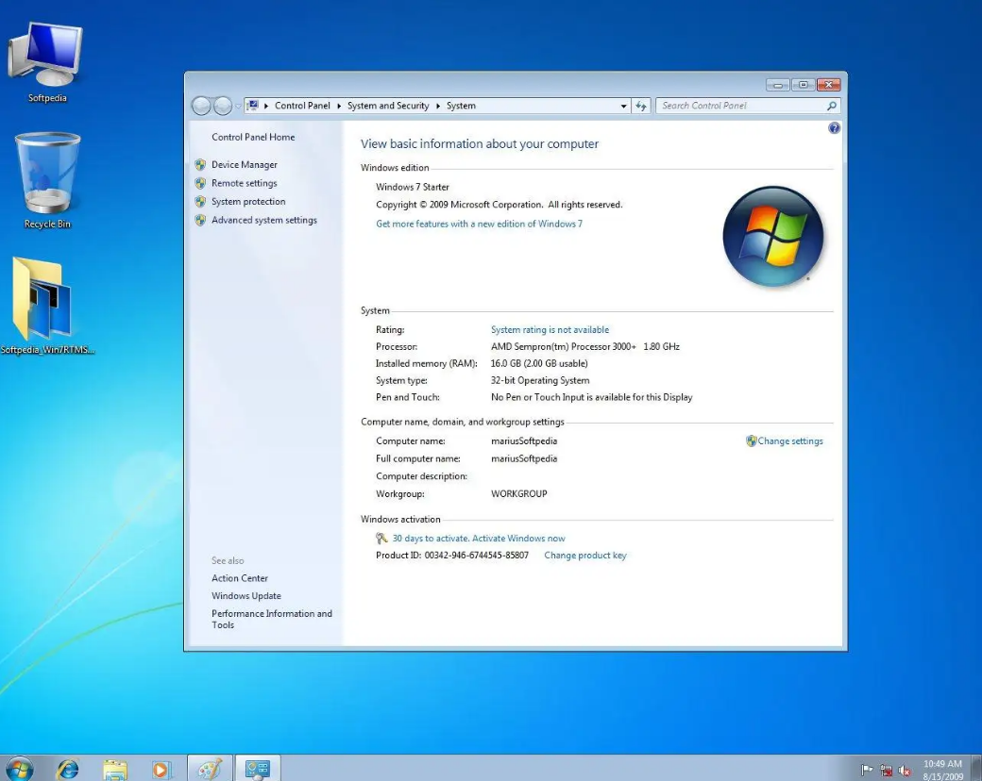Maximize the System window
The width and height of the screenshot is (982, 781).
[x=803, y=85]
